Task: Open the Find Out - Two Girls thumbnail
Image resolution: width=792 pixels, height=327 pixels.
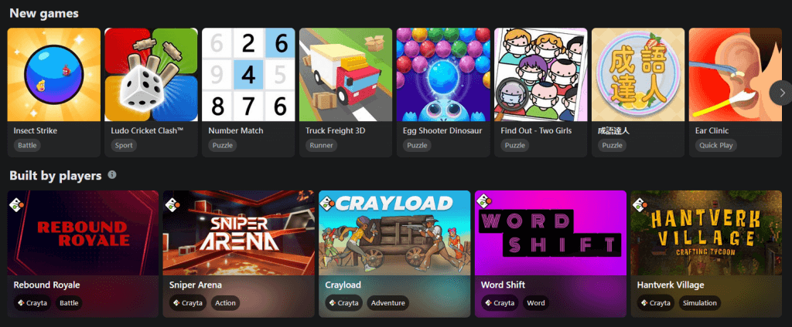Action: pyautogui.click(x=541, y=75)
